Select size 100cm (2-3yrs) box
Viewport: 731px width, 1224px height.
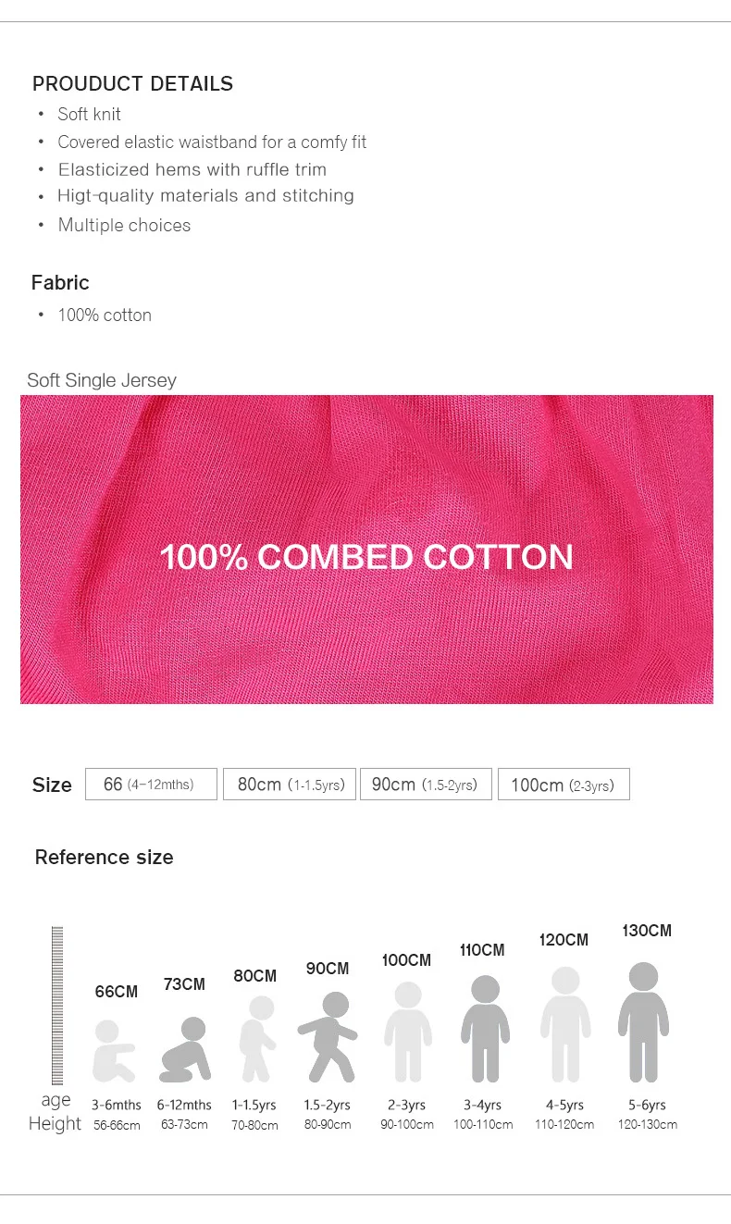pyautogui.click(x=564, y=784)
